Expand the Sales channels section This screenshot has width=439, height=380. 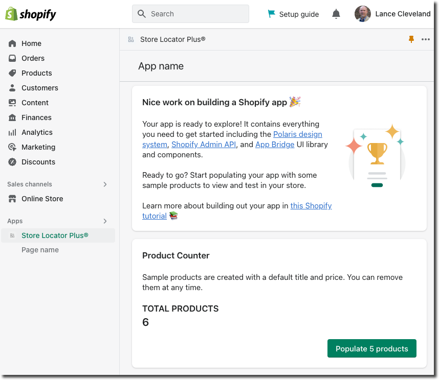coord(105,184)
